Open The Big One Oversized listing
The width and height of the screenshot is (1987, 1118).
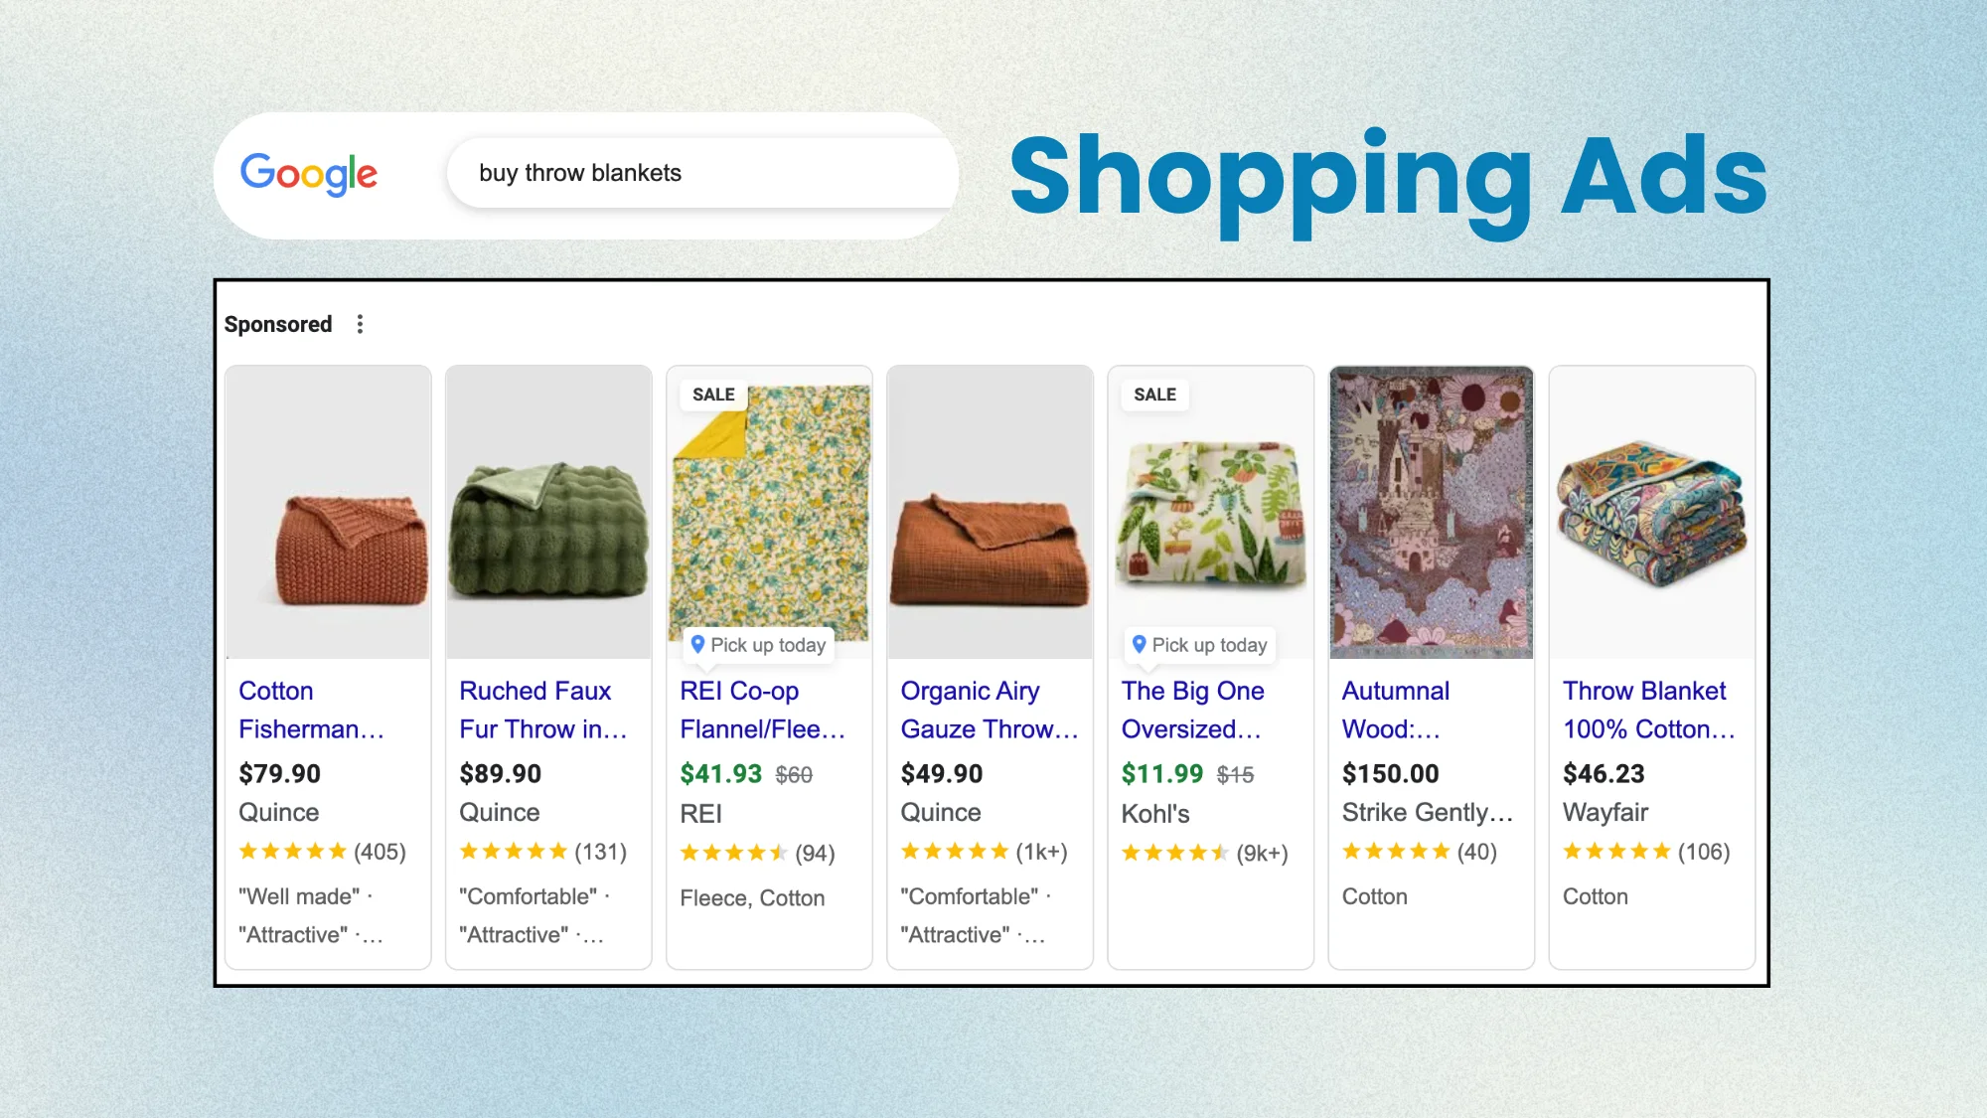[x=1192, y=710]
